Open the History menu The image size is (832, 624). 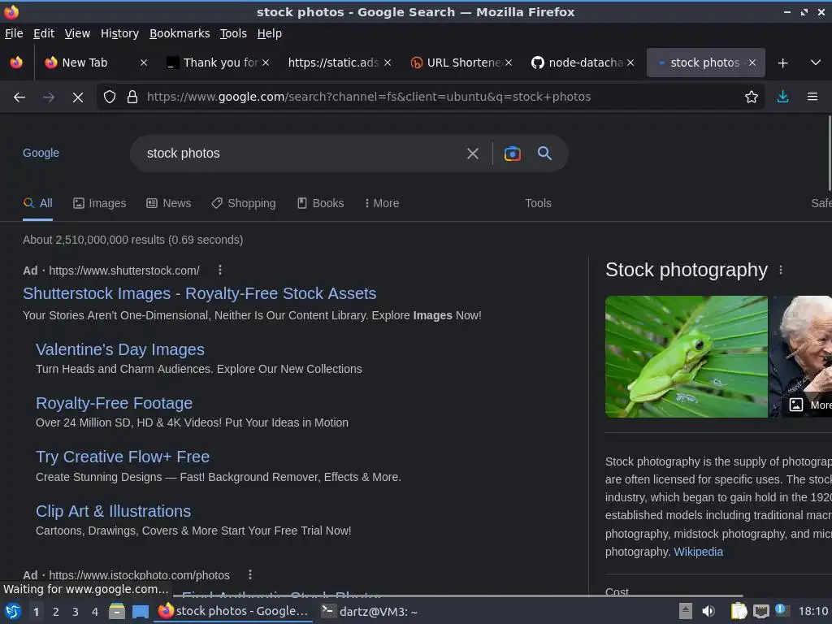coord(119,33)
